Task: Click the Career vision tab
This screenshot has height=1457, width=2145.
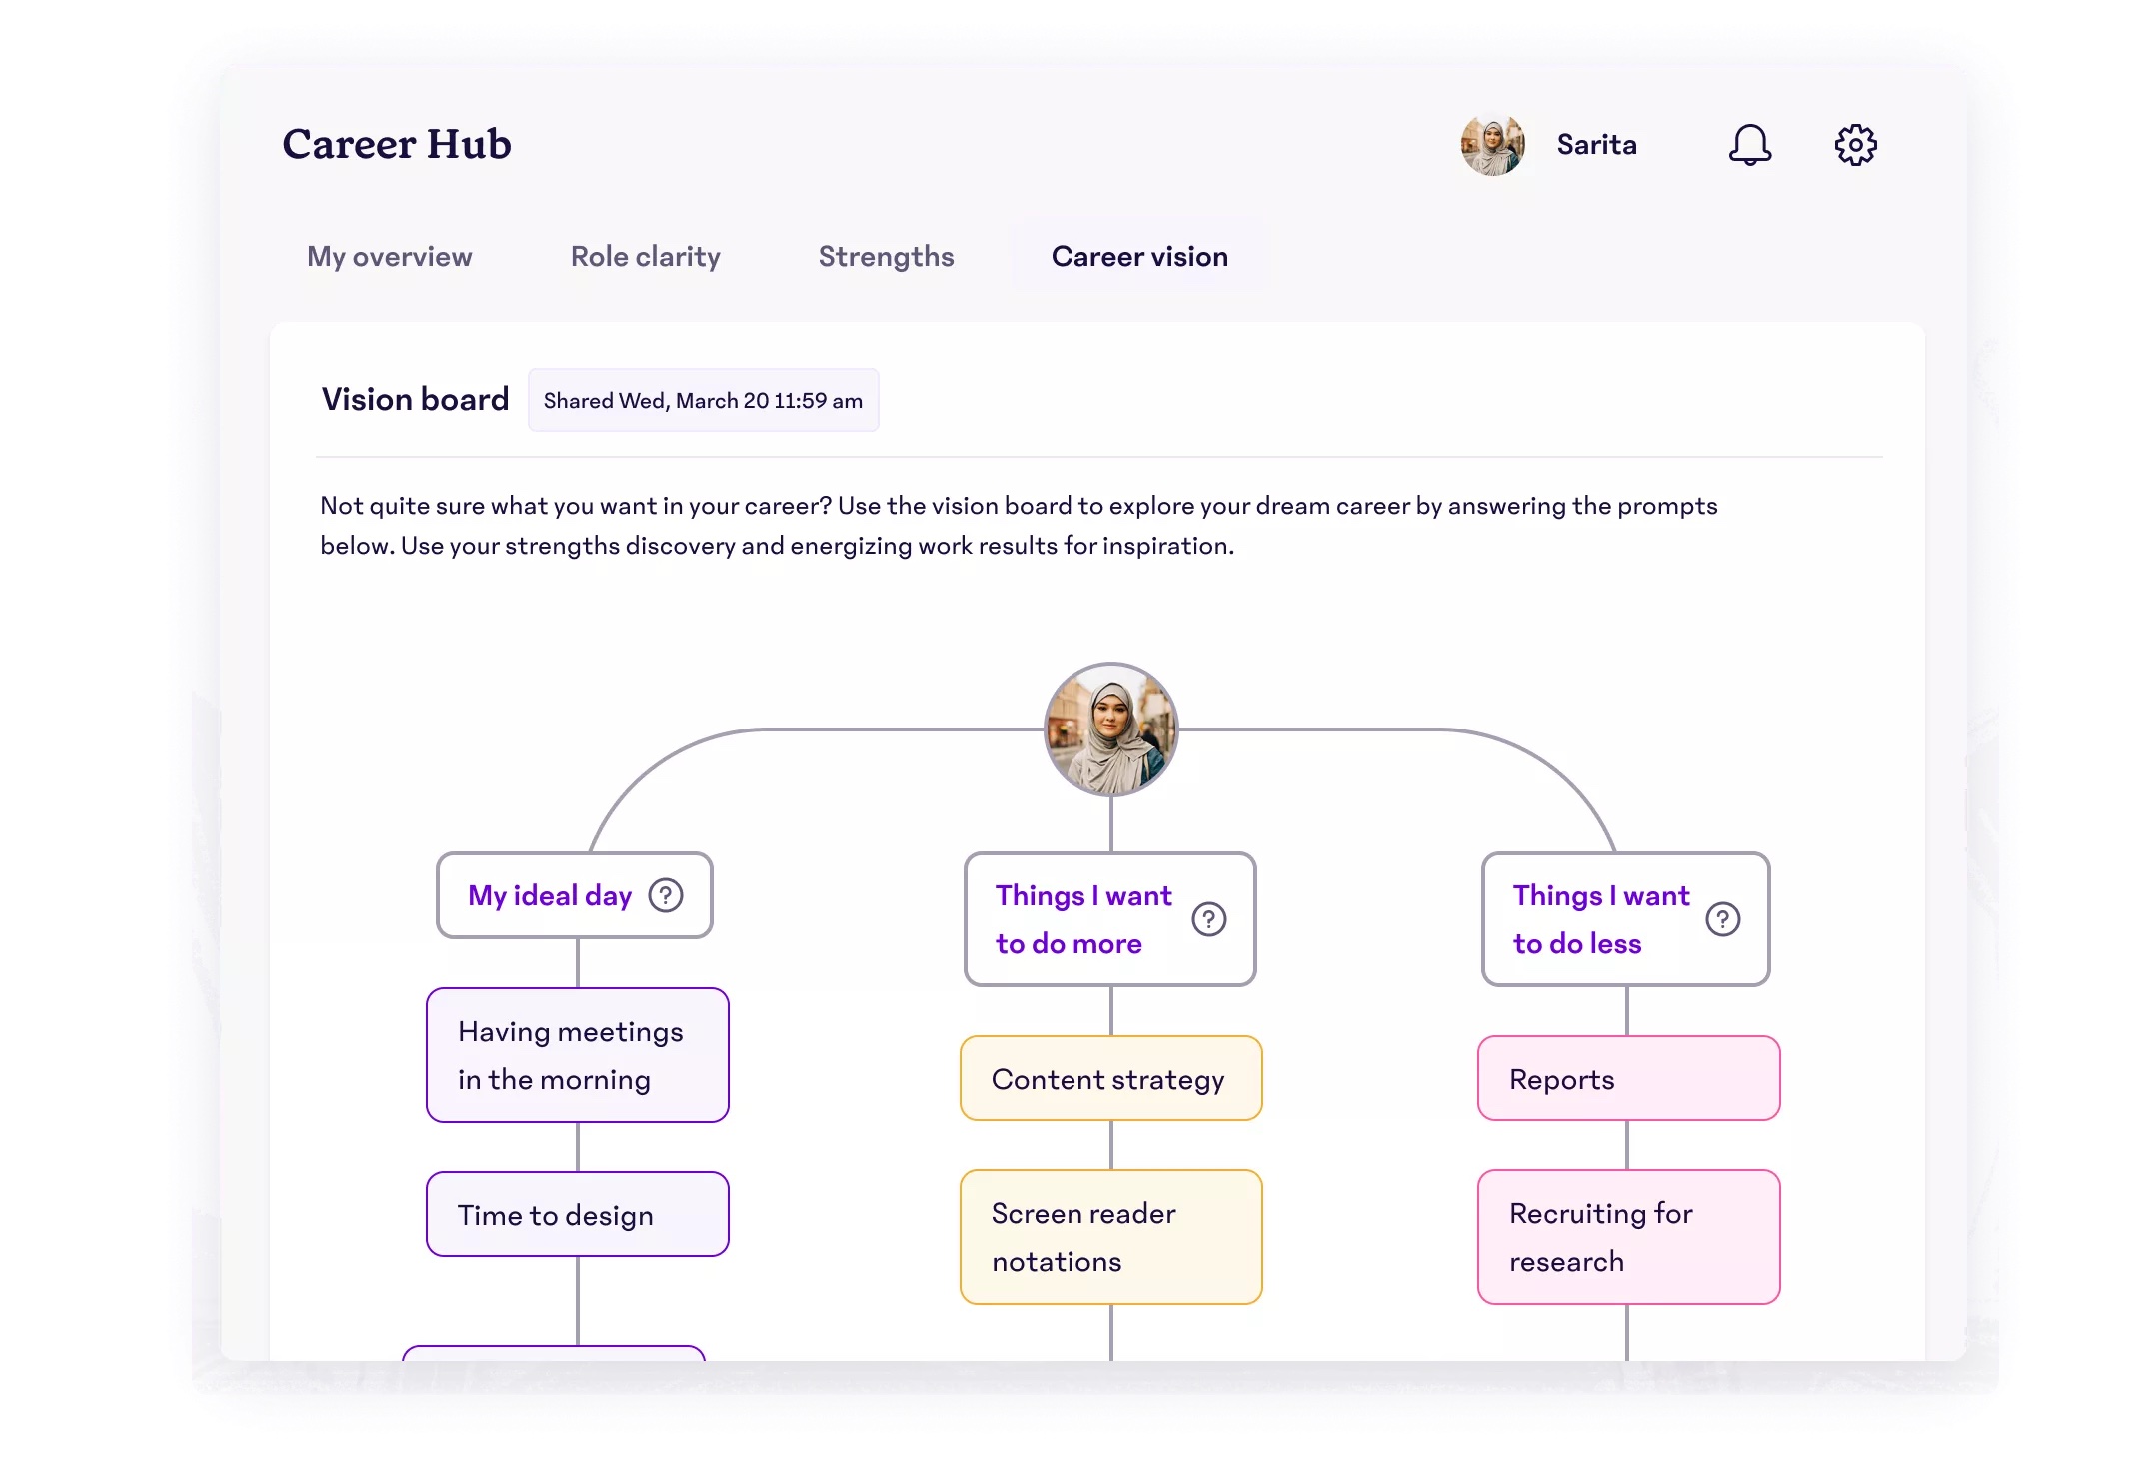Action: (x=1138, y=255)
